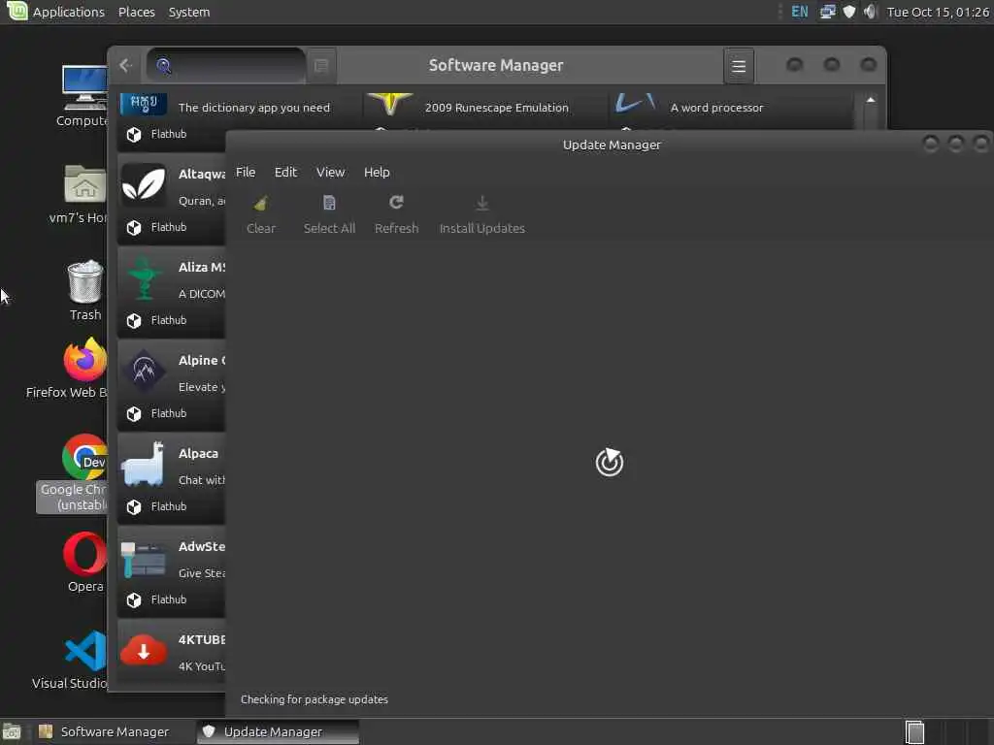
Task: Click the Flathub icon under Alpine
Action: tap(134, 413)
